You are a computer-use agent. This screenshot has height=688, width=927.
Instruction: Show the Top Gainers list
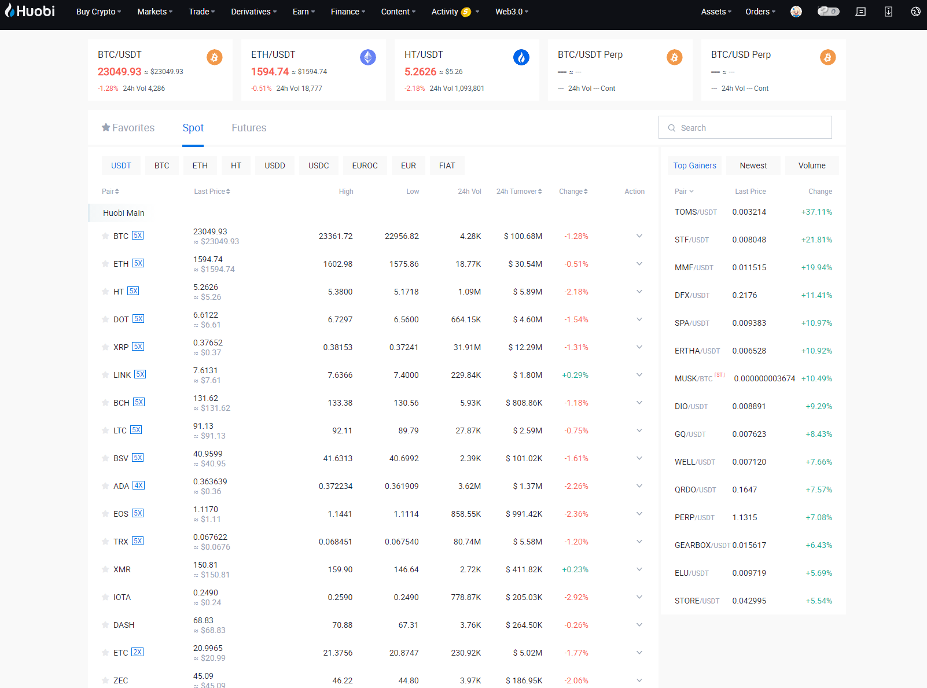click(x=694, y=165)
